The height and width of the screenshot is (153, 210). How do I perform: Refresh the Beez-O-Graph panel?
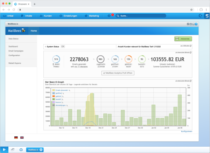(190, 81)
